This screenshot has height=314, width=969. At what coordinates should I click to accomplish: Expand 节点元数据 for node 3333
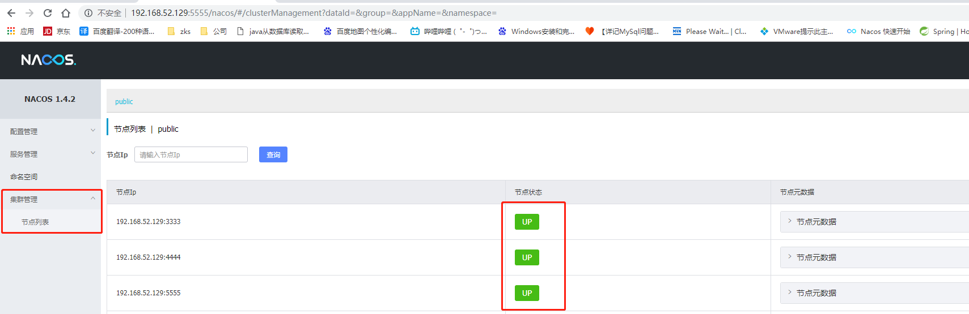click(874, 222)
